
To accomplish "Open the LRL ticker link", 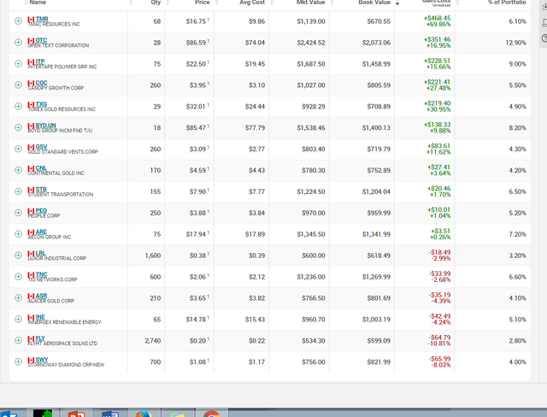I will 40,253.
